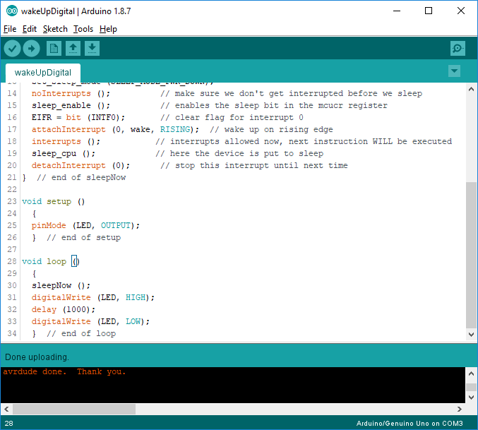The image size is (478, 430).
Task: Click the Arduino logo in title bar
Action: pos(12,11)
